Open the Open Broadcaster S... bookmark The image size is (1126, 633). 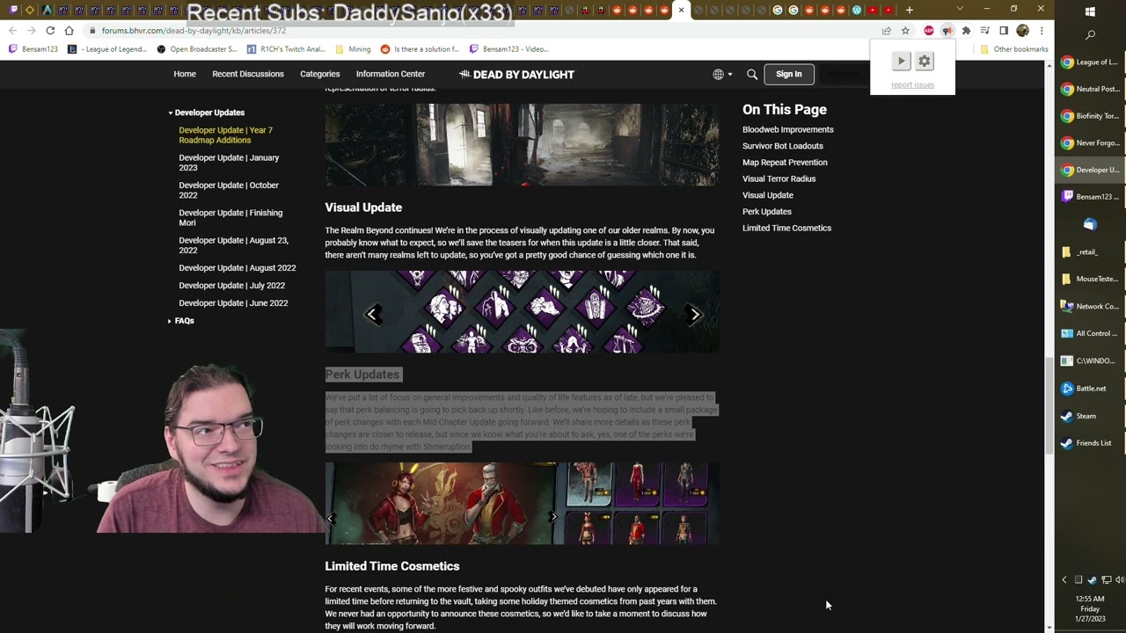(196, 49)
